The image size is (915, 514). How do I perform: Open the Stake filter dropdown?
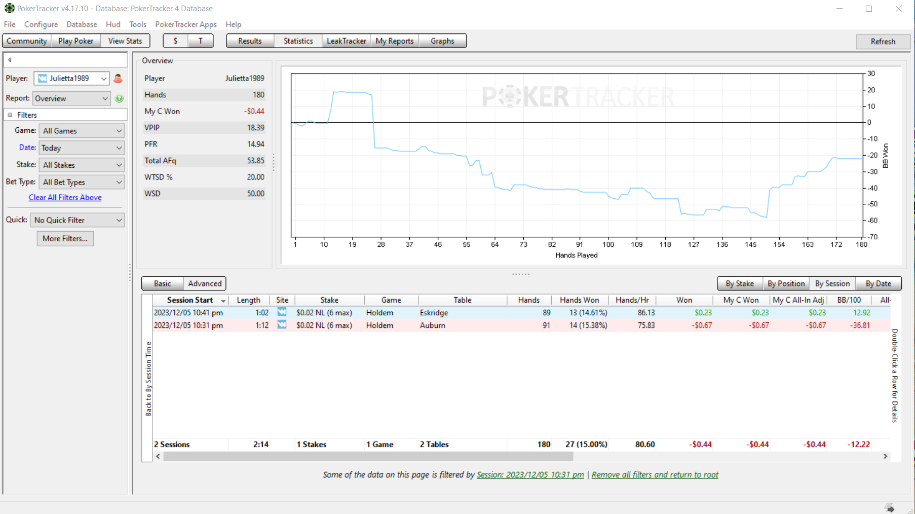[82, 165]
